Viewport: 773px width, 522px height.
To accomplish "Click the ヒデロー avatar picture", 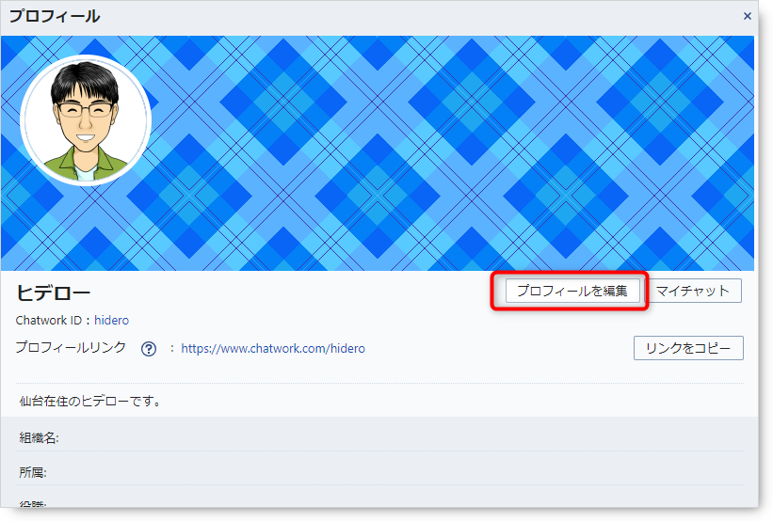I will pos(86,120).
